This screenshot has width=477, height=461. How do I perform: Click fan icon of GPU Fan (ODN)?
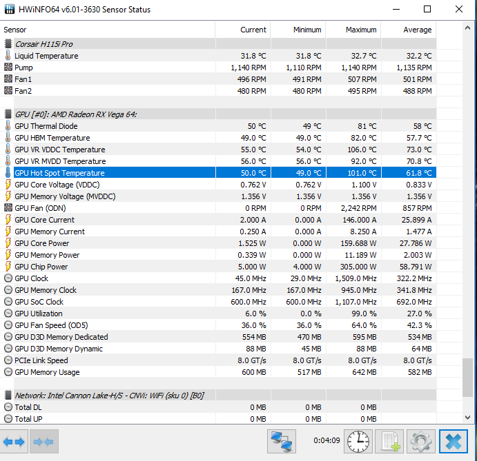(x=8, y=207)
